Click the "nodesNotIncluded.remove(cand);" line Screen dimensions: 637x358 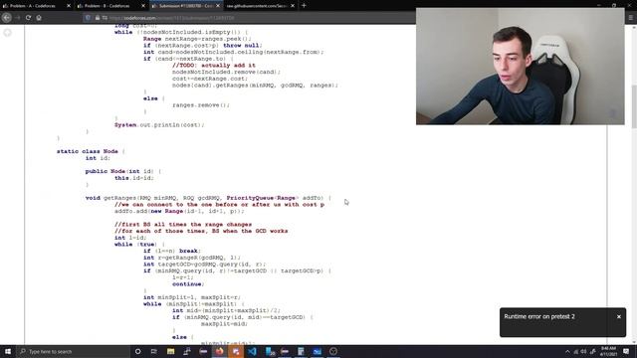coord(226,72)
